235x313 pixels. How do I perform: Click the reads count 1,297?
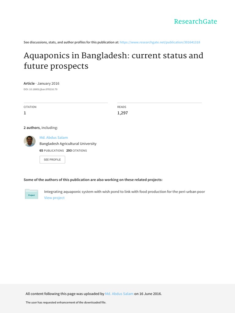pyautogui.click(x=122, y=113)
